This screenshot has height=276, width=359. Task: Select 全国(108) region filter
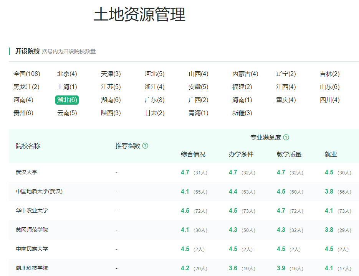click(27, 74)
